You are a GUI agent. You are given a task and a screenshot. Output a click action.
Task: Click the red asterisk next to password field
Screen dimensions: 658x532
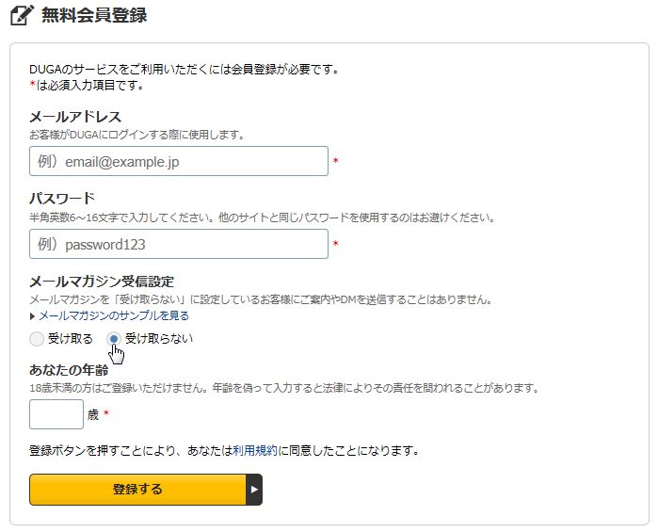336,244
